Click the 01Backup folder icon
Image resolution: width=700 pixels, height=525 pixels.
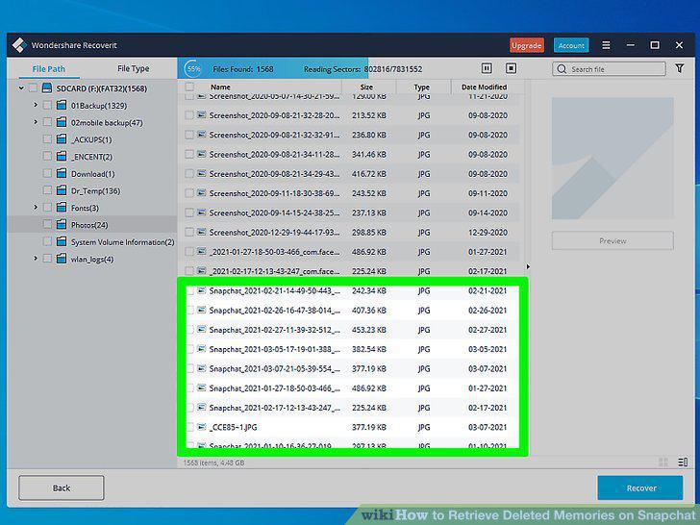(x=62, y=106)
